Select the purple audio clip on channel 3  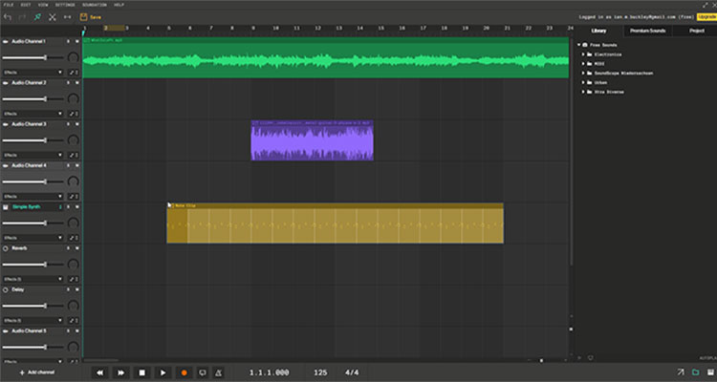[x=312, y=140]
